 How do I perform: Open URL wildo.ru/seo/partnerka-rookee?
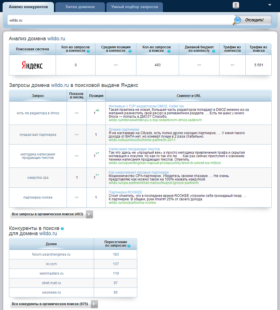point(132,203)
